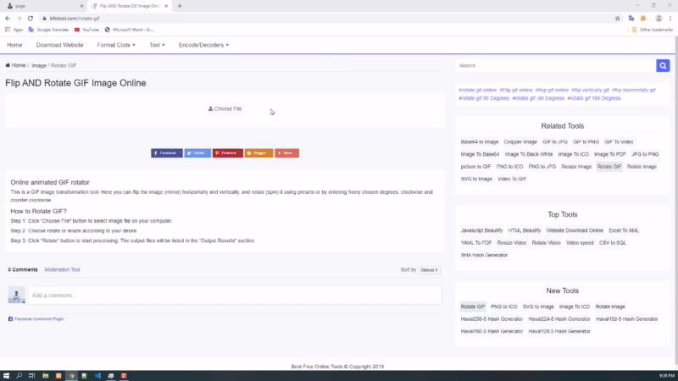678x381 pixels.
Task: Share page via Blogger button
Action: point(258,153)
